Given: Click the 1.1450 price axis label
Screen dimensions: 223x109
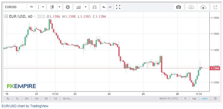Looking at the screenshot, I should click(215, 50).
